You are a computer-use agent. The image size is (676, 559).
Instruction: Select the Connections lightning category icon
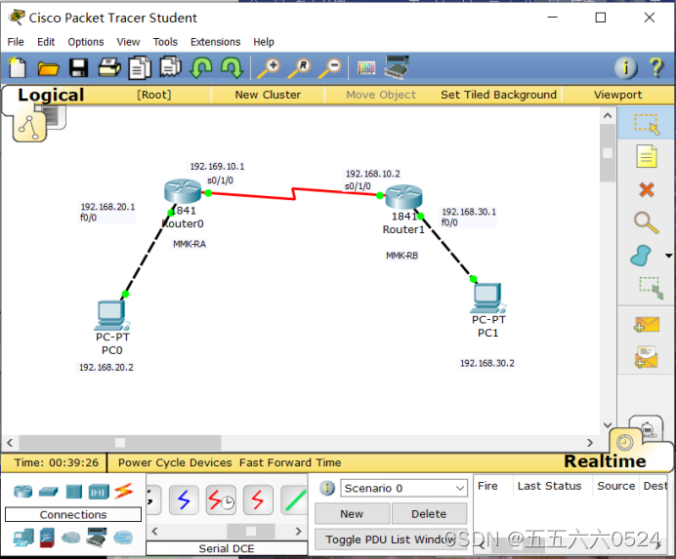(123, 491)
